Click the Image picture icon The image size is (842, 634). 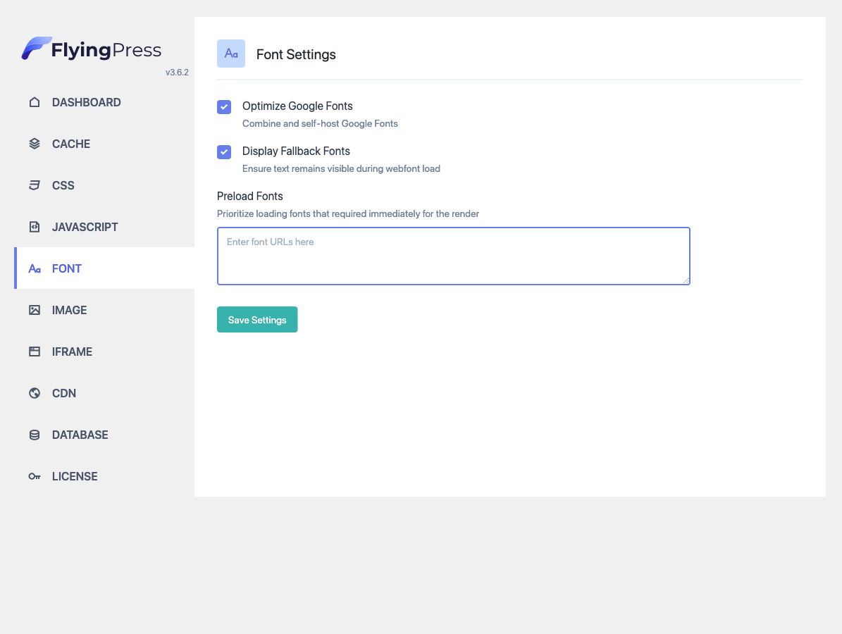click(35, 310)
